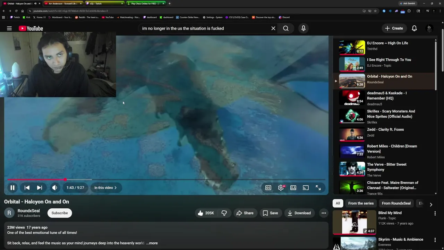Open the Reddit bookmark
The width and height of the screenshot is (444, 250).
[x=87, y=17]
